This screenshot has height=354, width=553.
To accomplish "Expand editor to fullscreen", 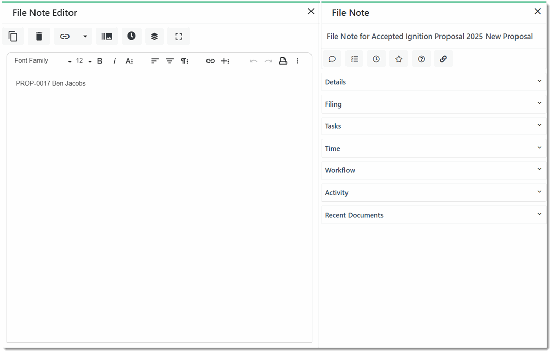I will pos(179,37).
